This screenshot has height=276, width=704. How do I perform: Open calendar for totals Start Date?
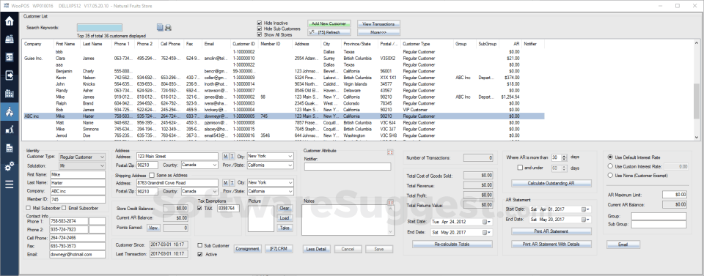click(x=487, y=222)
